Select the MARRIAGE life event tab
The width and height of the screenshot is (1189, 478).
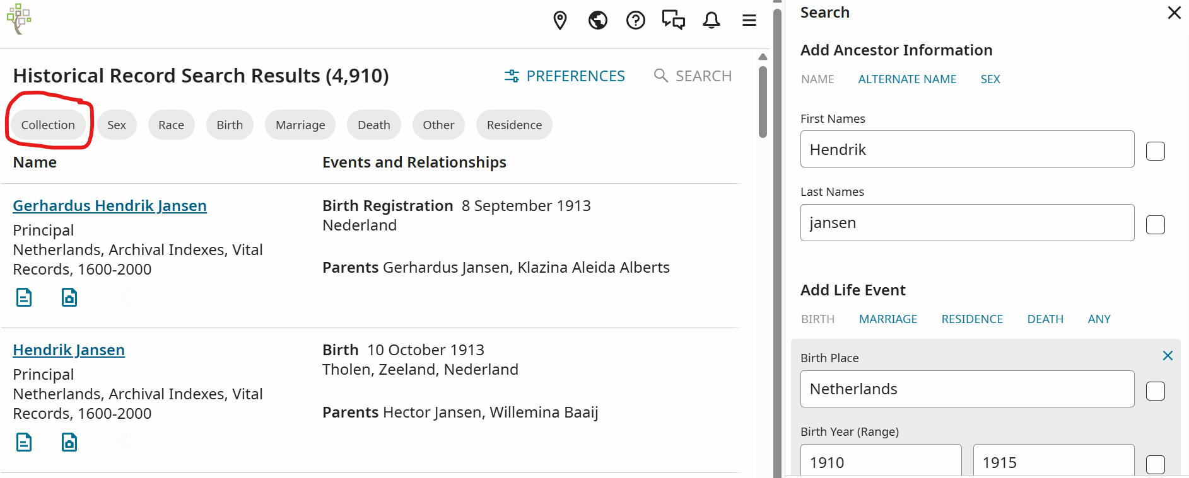[x=888, y=319]
